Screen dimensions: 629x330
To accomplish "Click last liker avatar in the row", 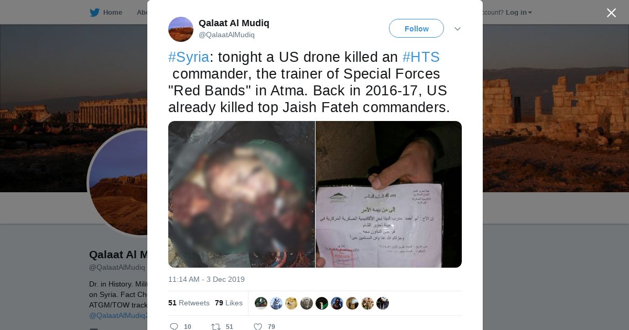I will [x=383, y=303].
